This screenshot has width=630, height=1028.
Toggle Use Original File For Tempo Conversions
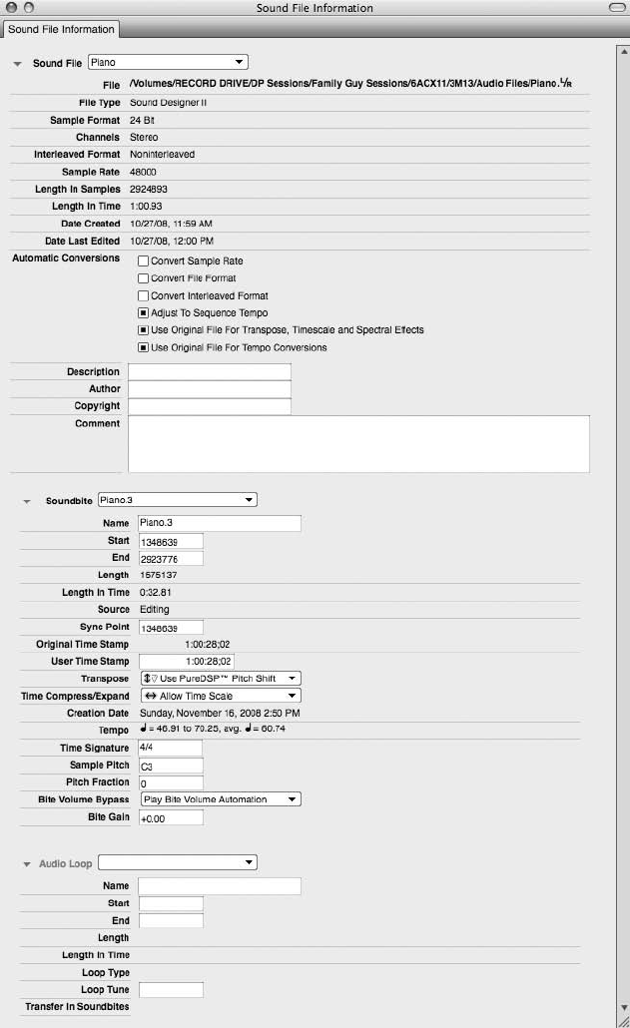(x=143, y=347)
